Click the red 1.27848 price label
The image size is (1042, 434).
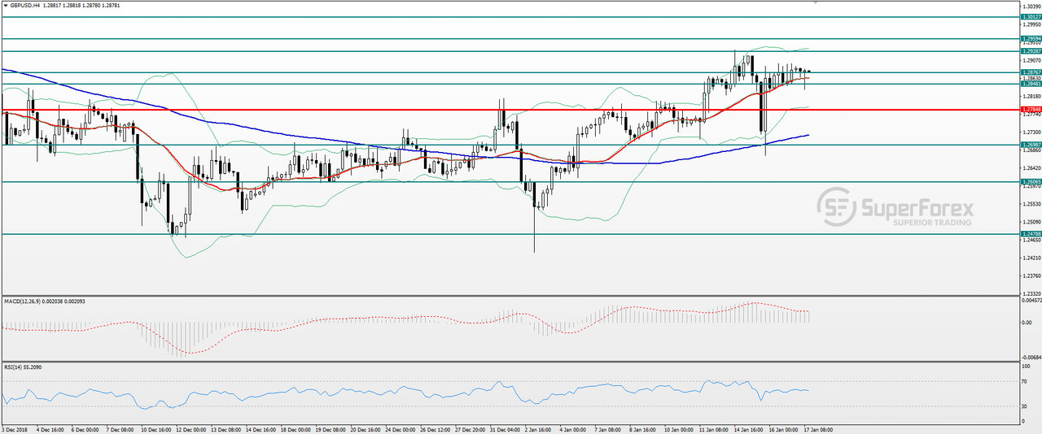tap(1031, 110)
